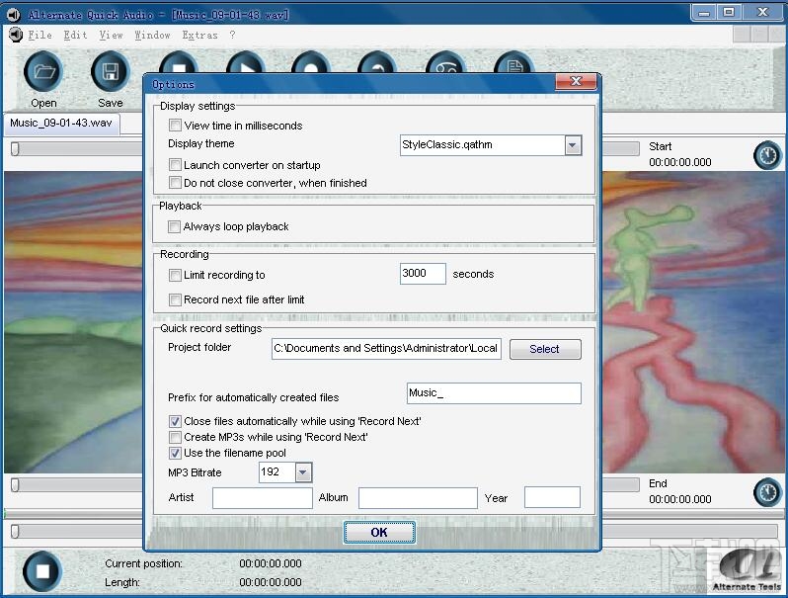Click OK to confirm options
This screenshot has height=598, width=788.
click(x=379, y=532)
